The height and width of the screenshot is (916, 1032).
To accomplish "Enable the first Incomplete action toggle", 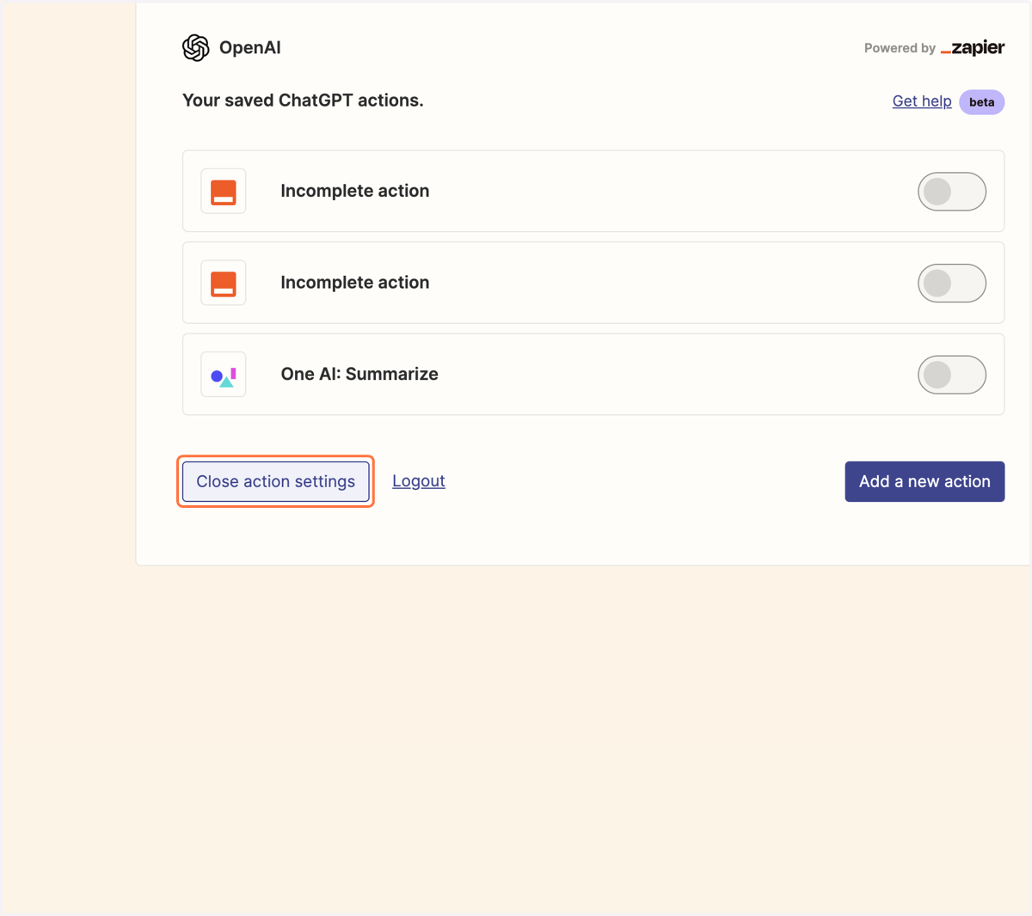I will (952, 191).
